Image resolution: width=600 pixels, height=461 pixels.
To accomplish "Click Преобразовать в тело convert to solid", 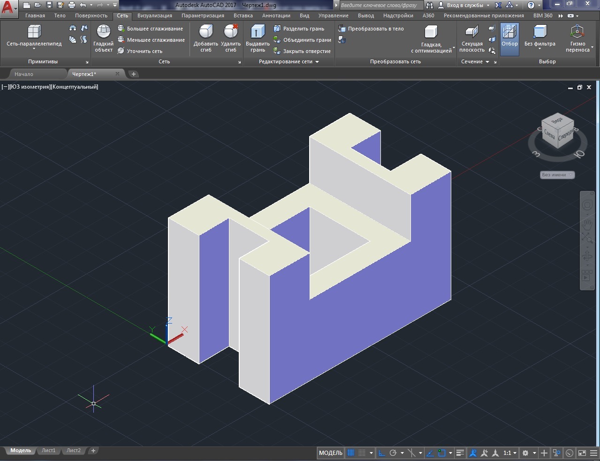I will pyautogui.click(x=371, y=29).
